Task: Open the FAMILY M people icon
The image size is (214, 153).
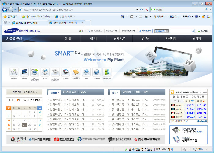Action: [x=107, y=72]
